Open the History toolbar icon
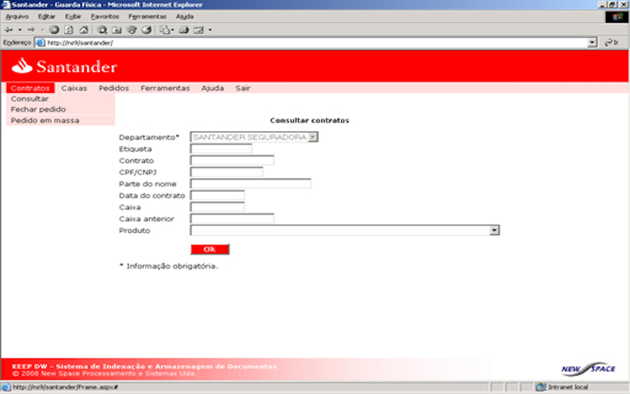 tap(147, 30)
